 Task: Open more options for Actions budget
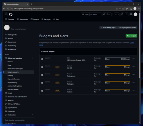(x=133, y=90)
